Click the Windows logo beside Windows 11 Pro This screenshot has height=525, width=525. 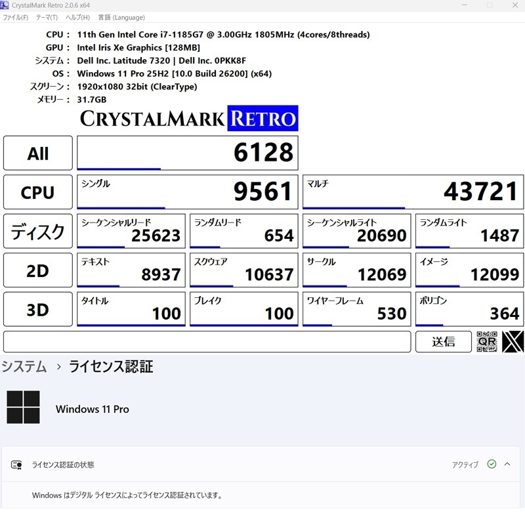(x=23, y=407)
